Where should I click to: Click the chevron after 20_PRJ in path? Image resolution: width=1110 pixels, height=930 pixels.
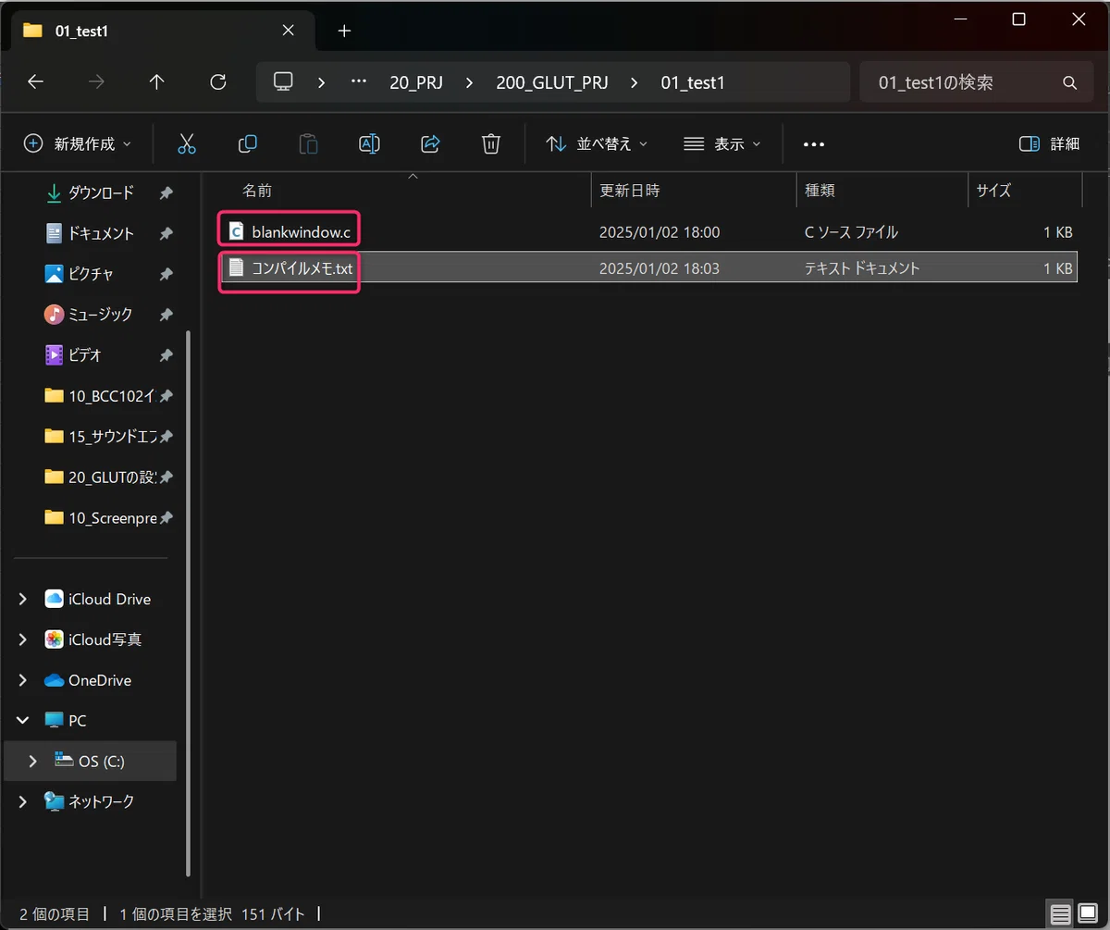(469, 83)
